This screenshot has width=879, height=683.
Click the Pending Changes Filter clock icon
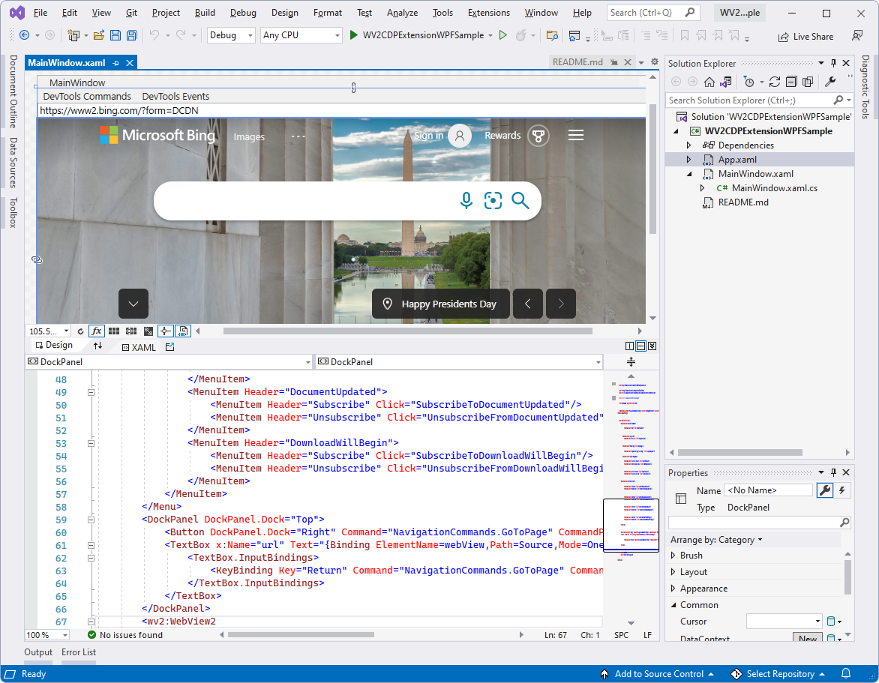point(749,82)
